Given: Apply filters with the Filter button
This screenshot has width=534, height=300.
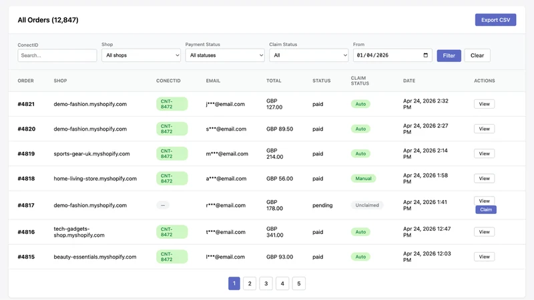Looking at the screenshot, I should [x=449, y=55].
